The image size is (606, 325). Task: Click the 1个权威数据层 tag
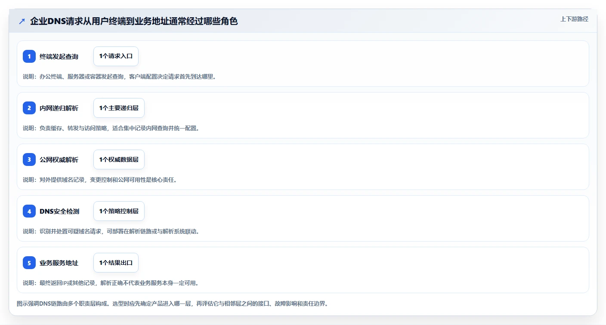pyautogui.click(x=119, y=159)
